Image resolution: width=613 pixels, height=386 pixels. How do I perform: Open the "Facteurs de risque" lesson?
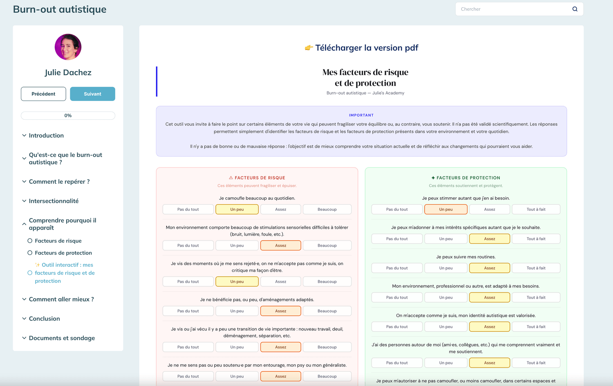pyautogui.click(x=58, y=241)
